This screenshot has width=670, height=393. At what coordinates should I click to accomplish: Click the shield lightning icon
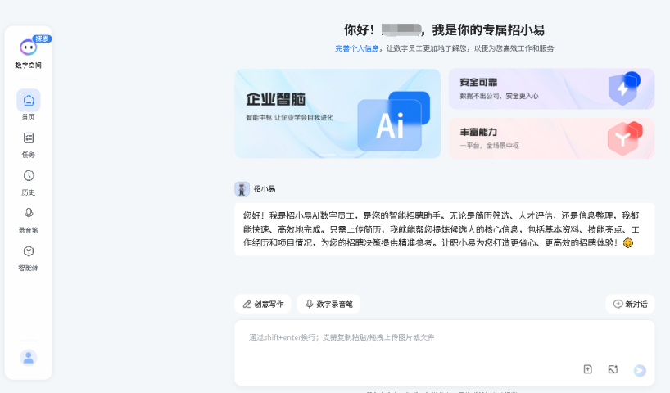tap(624, 88)
